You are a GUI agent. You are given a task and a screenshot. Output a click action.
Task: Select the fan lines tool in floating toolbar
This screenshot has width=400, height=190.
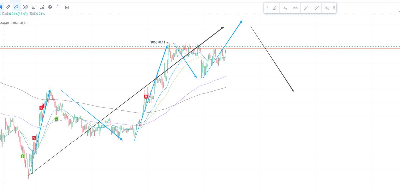tap(275, 8)
